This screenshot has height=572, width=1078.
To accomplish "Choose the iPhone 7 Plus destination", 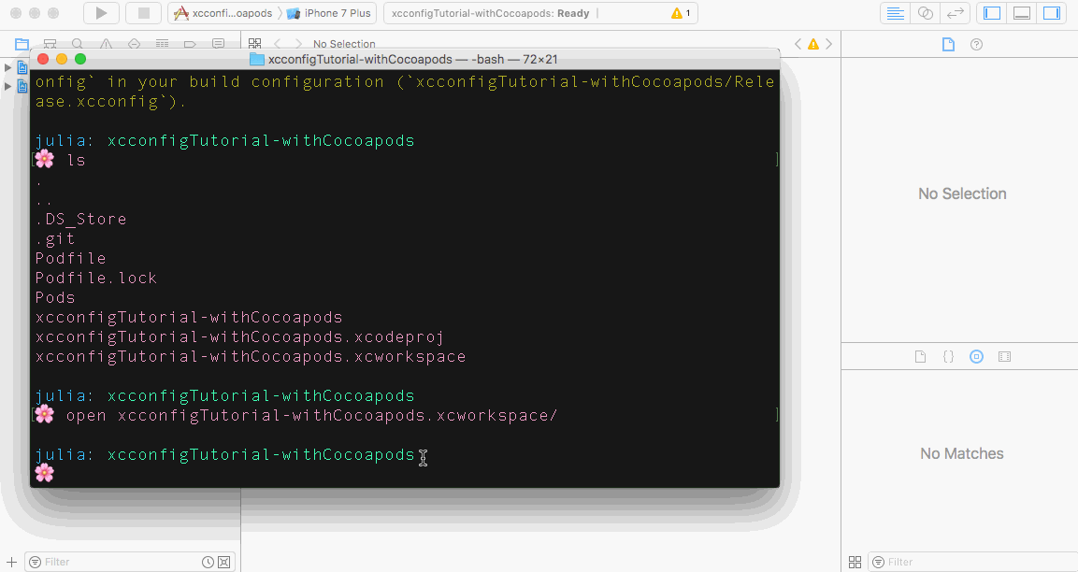I will click(x=328, y=13).
